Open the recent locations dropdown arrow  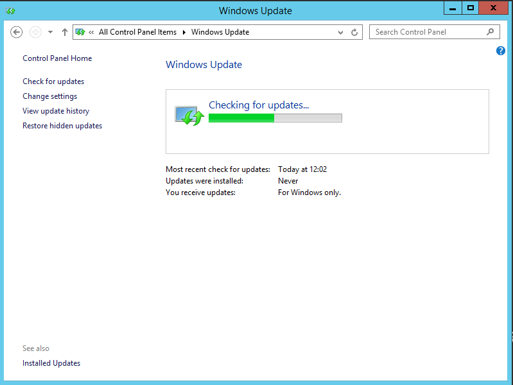pyautogui.click(x=50, y=32)
